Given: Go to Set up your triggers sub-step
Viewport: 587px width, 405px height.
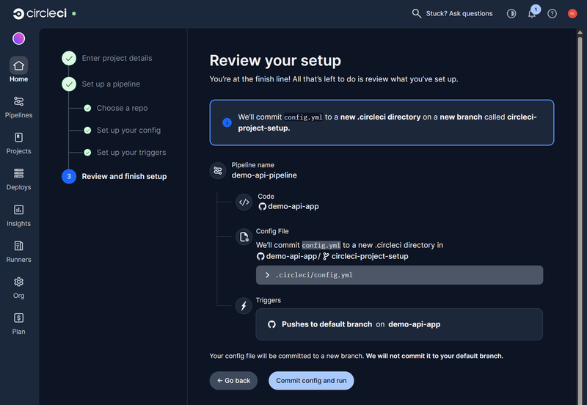Looking at the screenshot, I should [131, 153].
